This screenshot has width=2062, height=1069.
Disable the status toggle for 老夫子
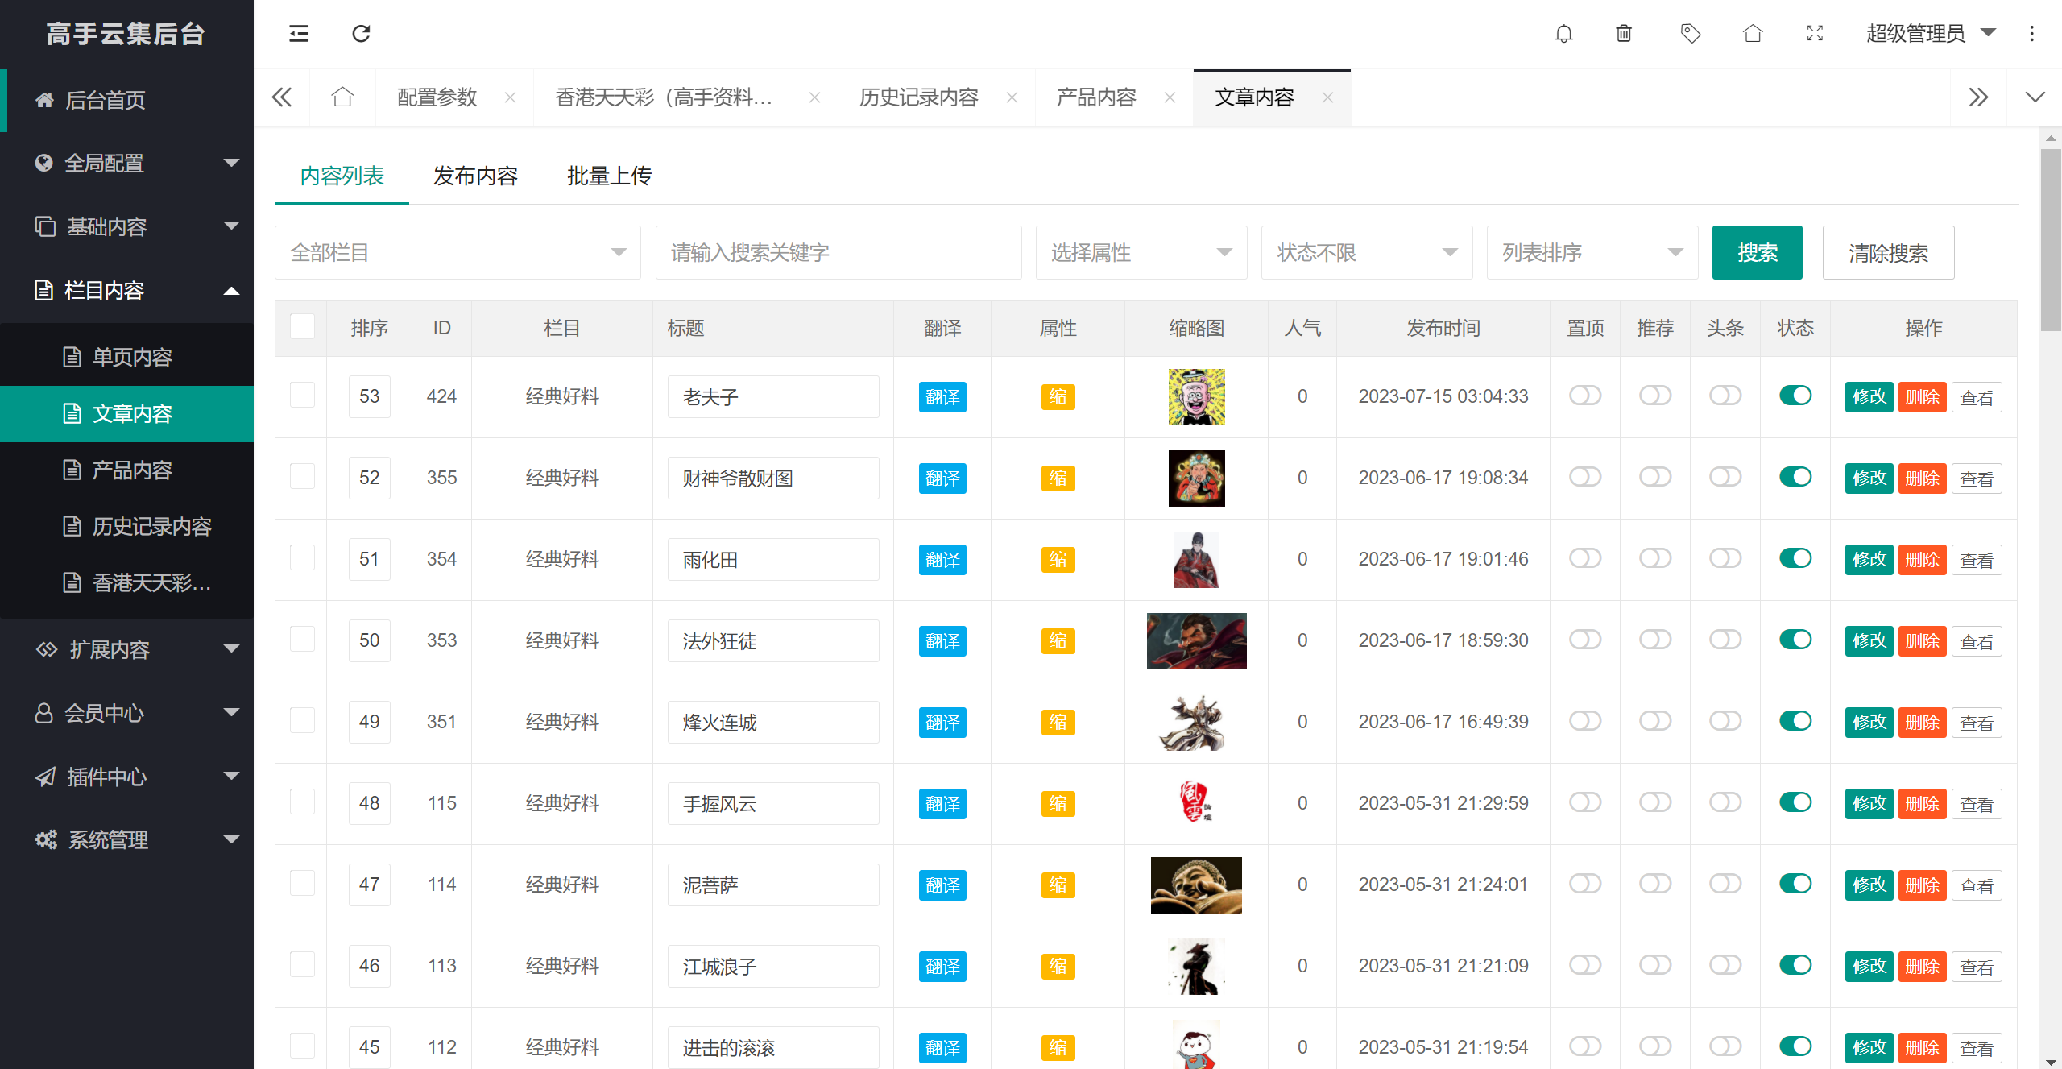(1795, 396)
